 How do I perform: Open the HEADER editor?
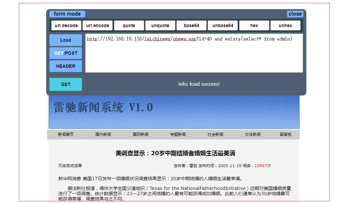click(66, 66)
